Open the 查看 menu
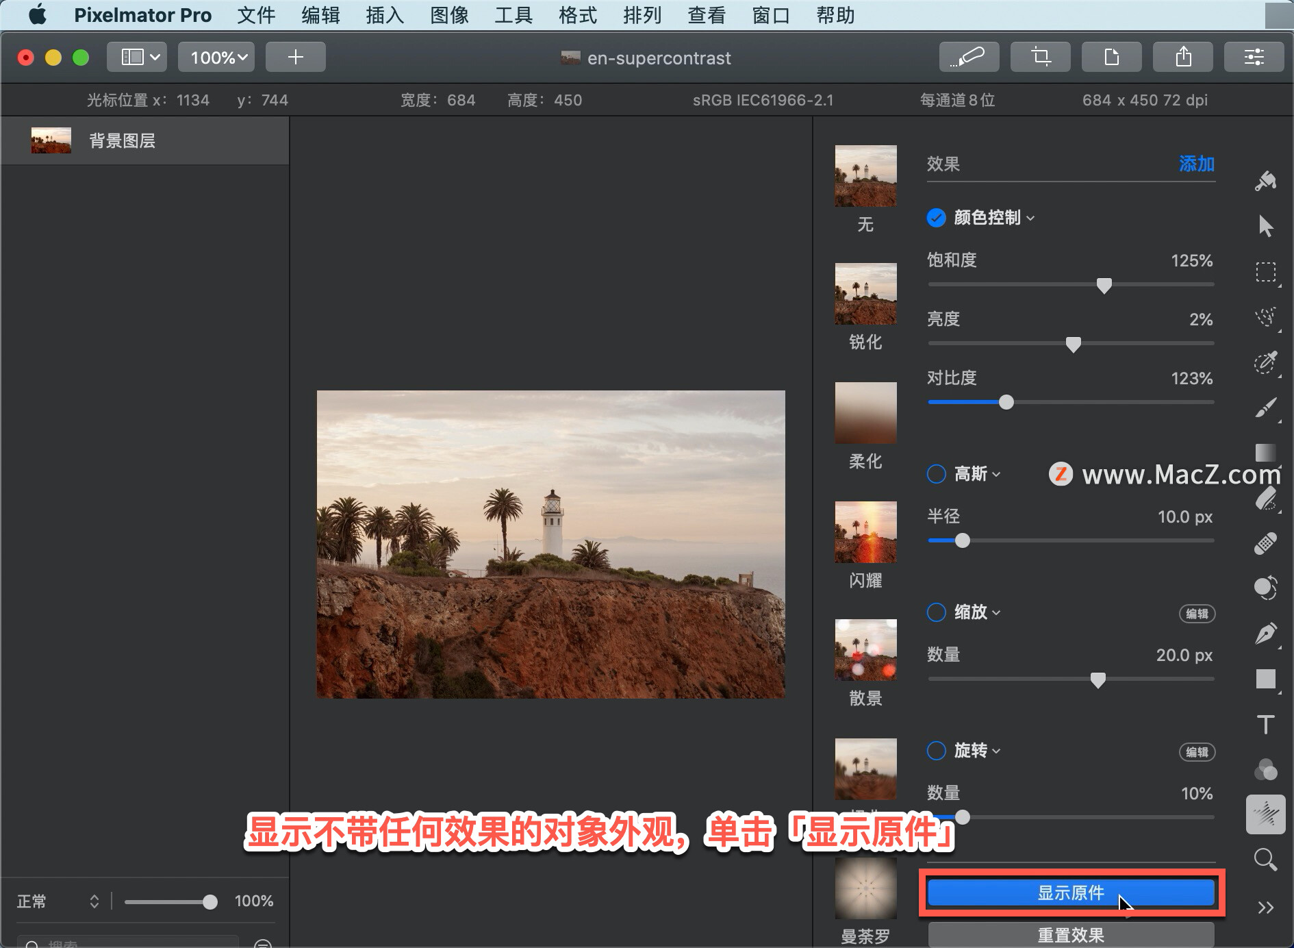This screenshot has height=948, width=1294. tap(707, 15)
